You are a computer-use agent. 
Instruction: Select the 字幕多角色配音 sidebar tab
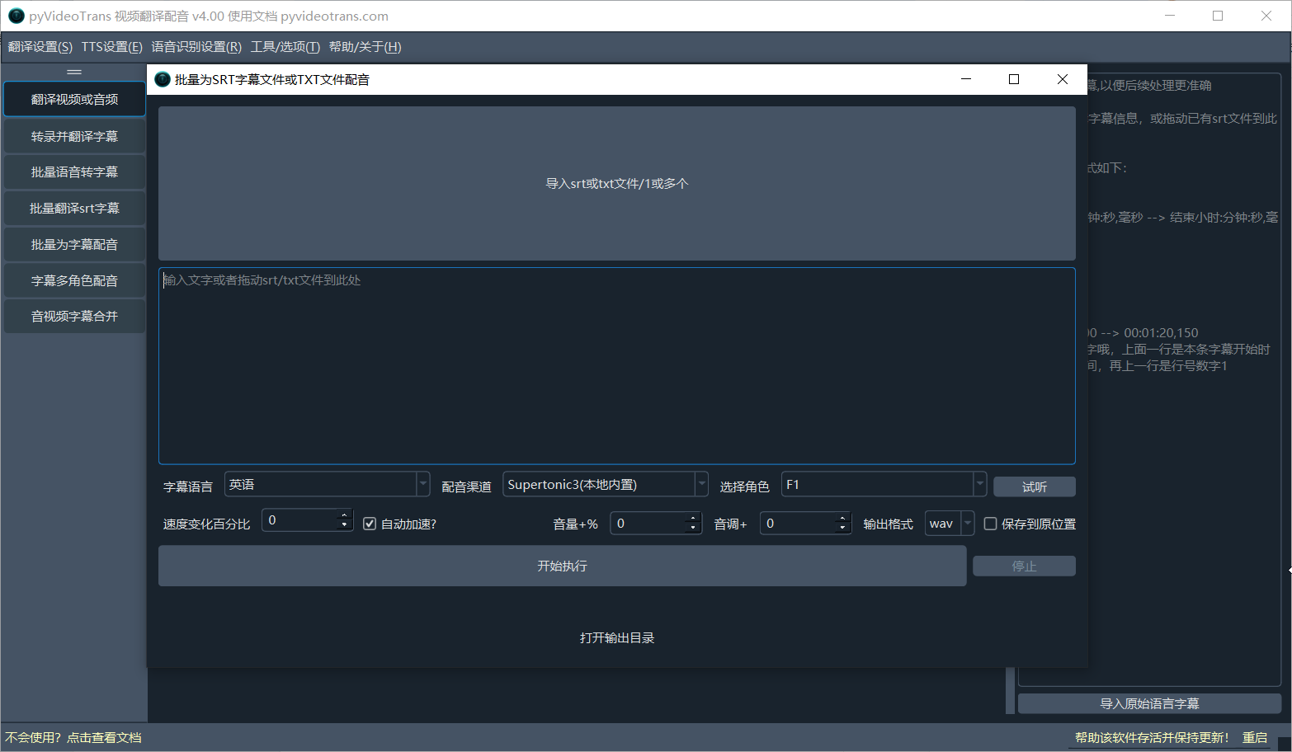pos(74,280)
